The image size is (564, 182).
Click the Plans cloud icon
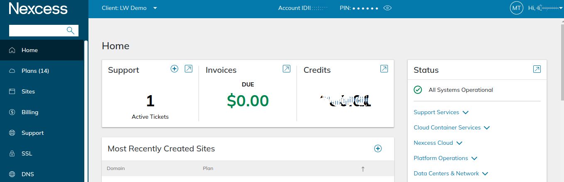12,71
